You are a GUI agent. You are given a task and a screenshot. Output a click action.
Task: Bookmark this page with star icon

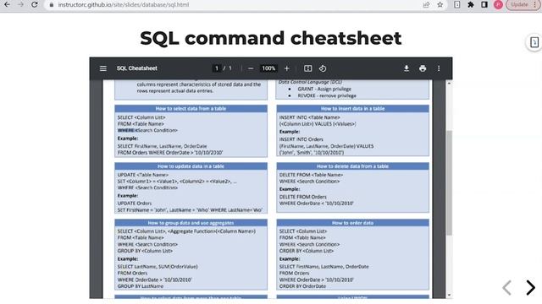440,5
